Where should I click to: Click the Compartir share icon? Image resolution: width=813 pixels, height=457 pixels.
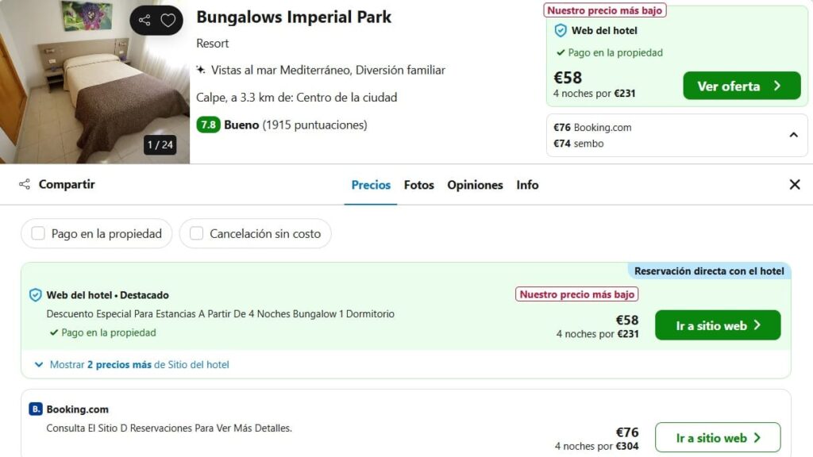(25, 184)
